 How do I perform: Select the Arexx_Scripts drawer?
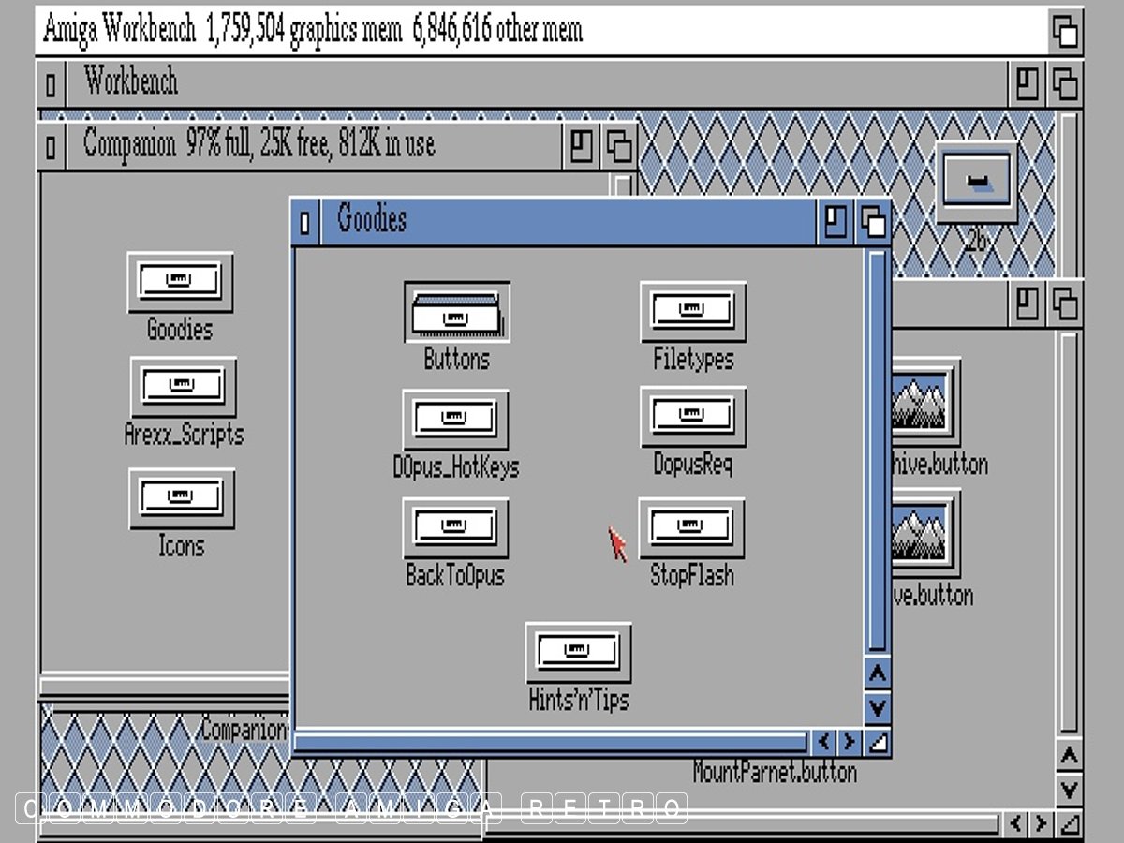[183, 387]
